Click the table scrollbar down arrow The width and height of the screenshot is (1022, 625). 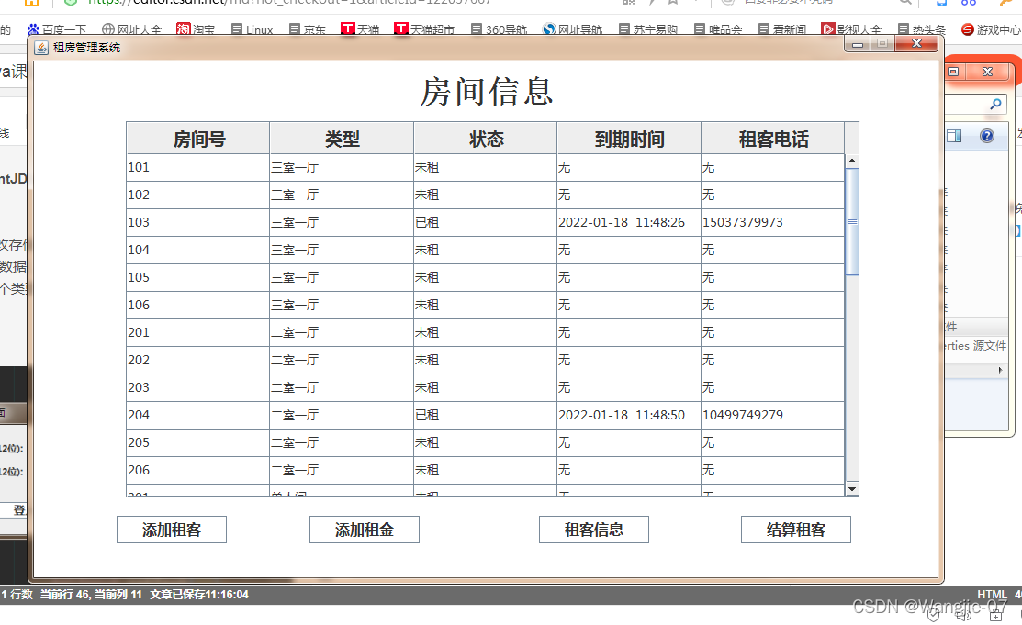(x=852, y=489)
